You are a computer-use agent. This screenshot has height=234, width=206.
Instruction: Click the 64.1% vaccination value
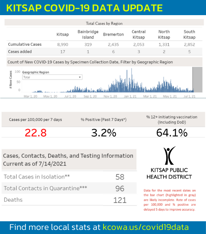[172, 132]
